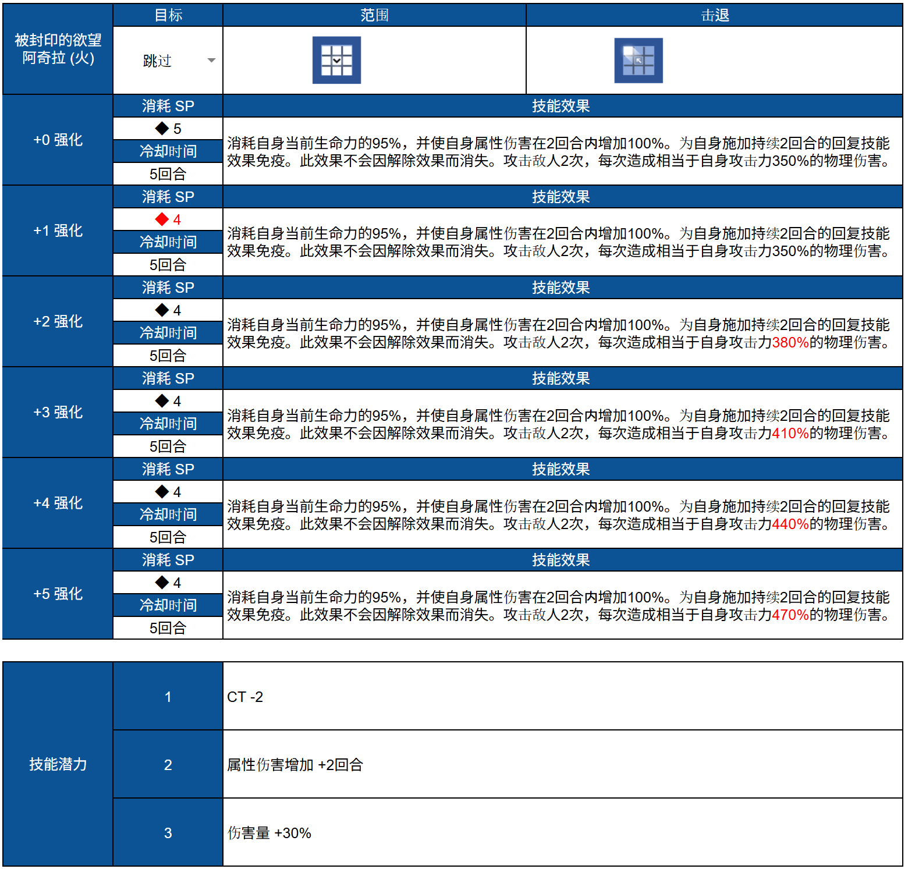Click the red 440% damage value

[790, 524]
